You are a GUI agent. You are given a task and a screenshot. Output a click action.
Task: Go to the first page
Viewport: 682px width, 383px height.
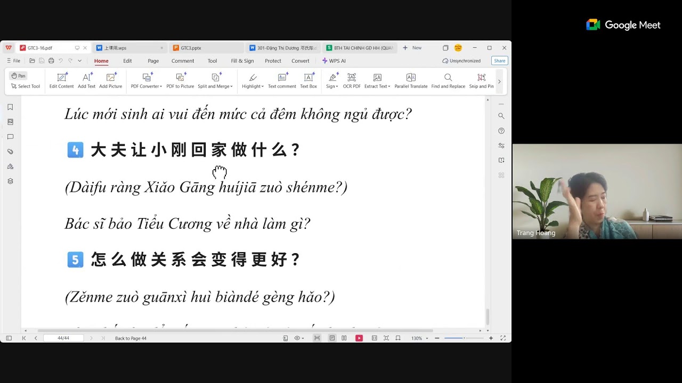24,338
